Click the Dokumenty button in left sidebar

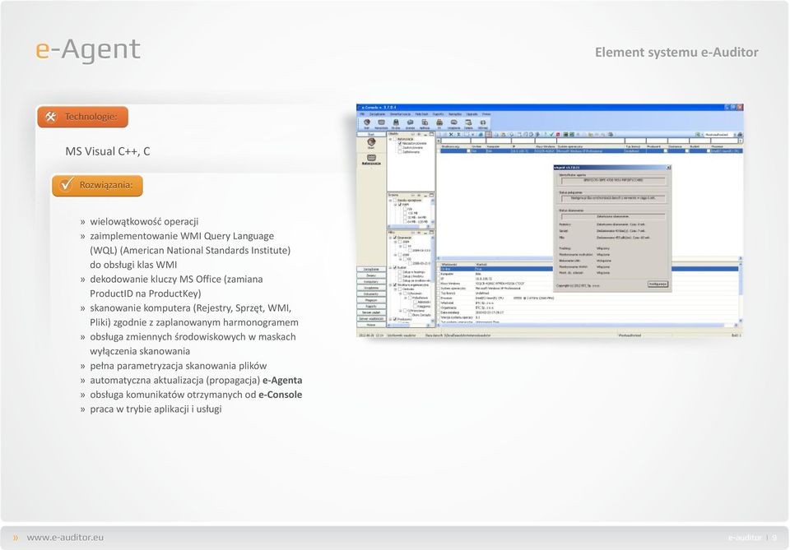pyautogui.click(x=371, y=293)
